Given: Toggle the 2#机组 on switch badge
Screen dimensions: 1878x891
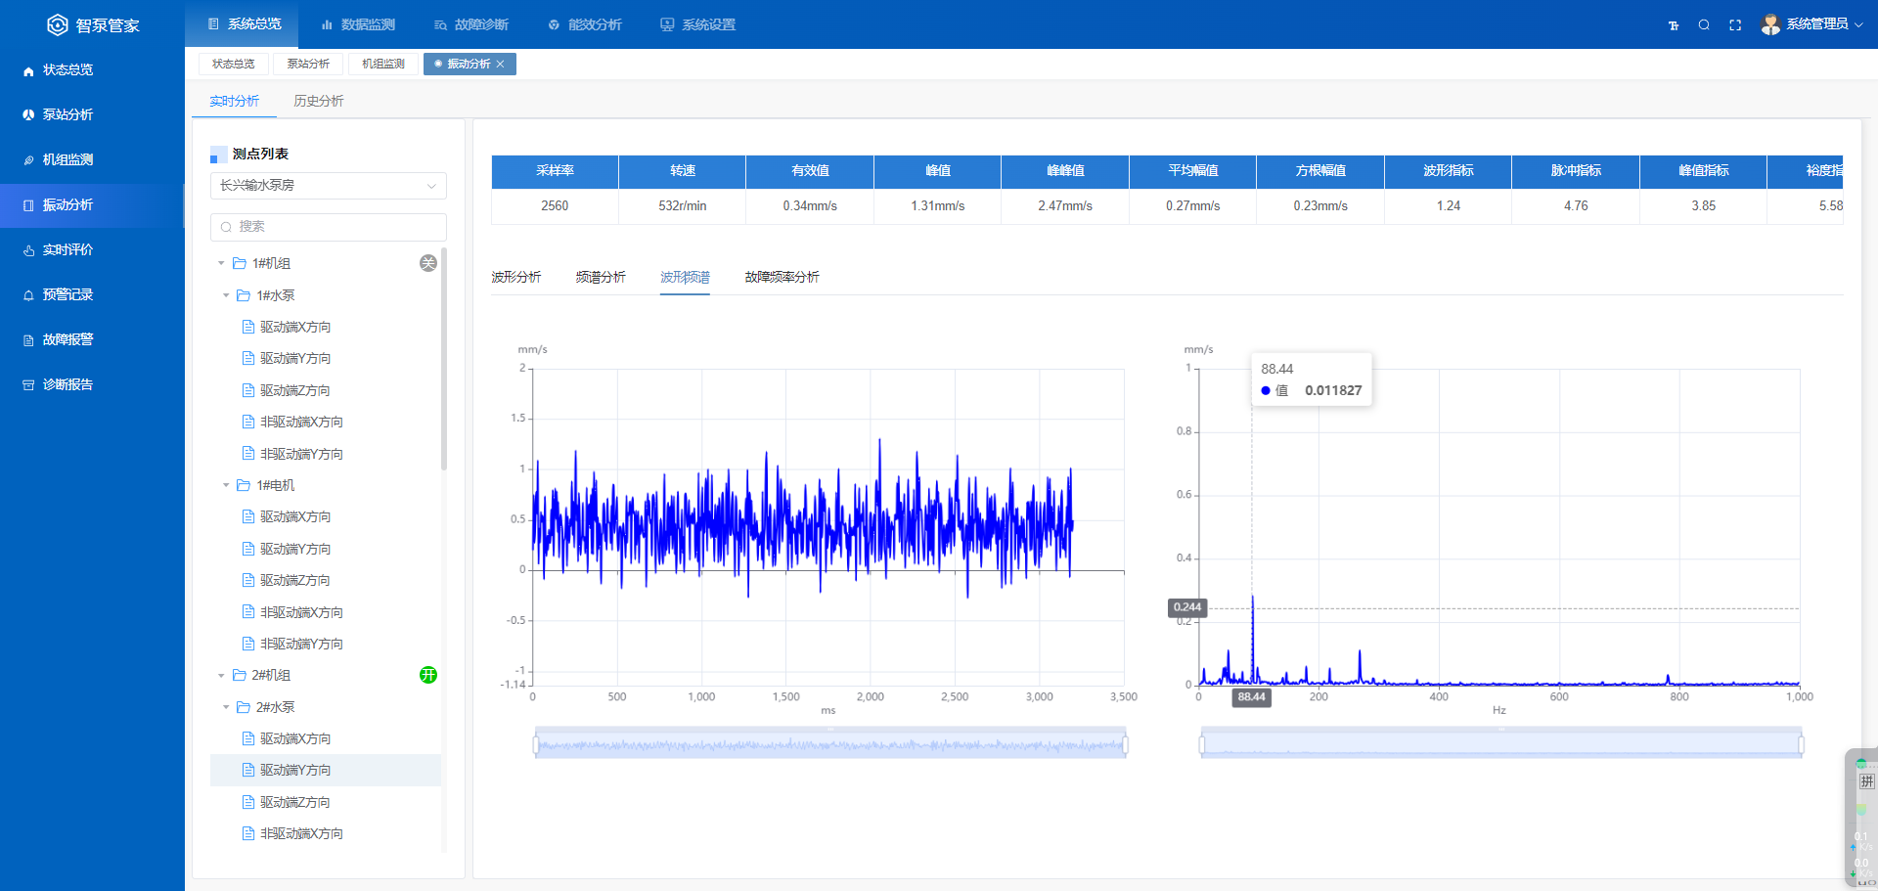Looking at the screenshot, I should coord(428,675).
